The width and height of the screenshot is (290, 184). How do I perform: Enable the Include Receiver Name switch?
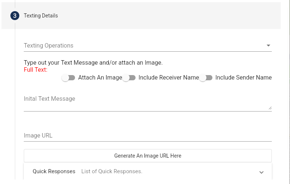[x=129, y=78]
